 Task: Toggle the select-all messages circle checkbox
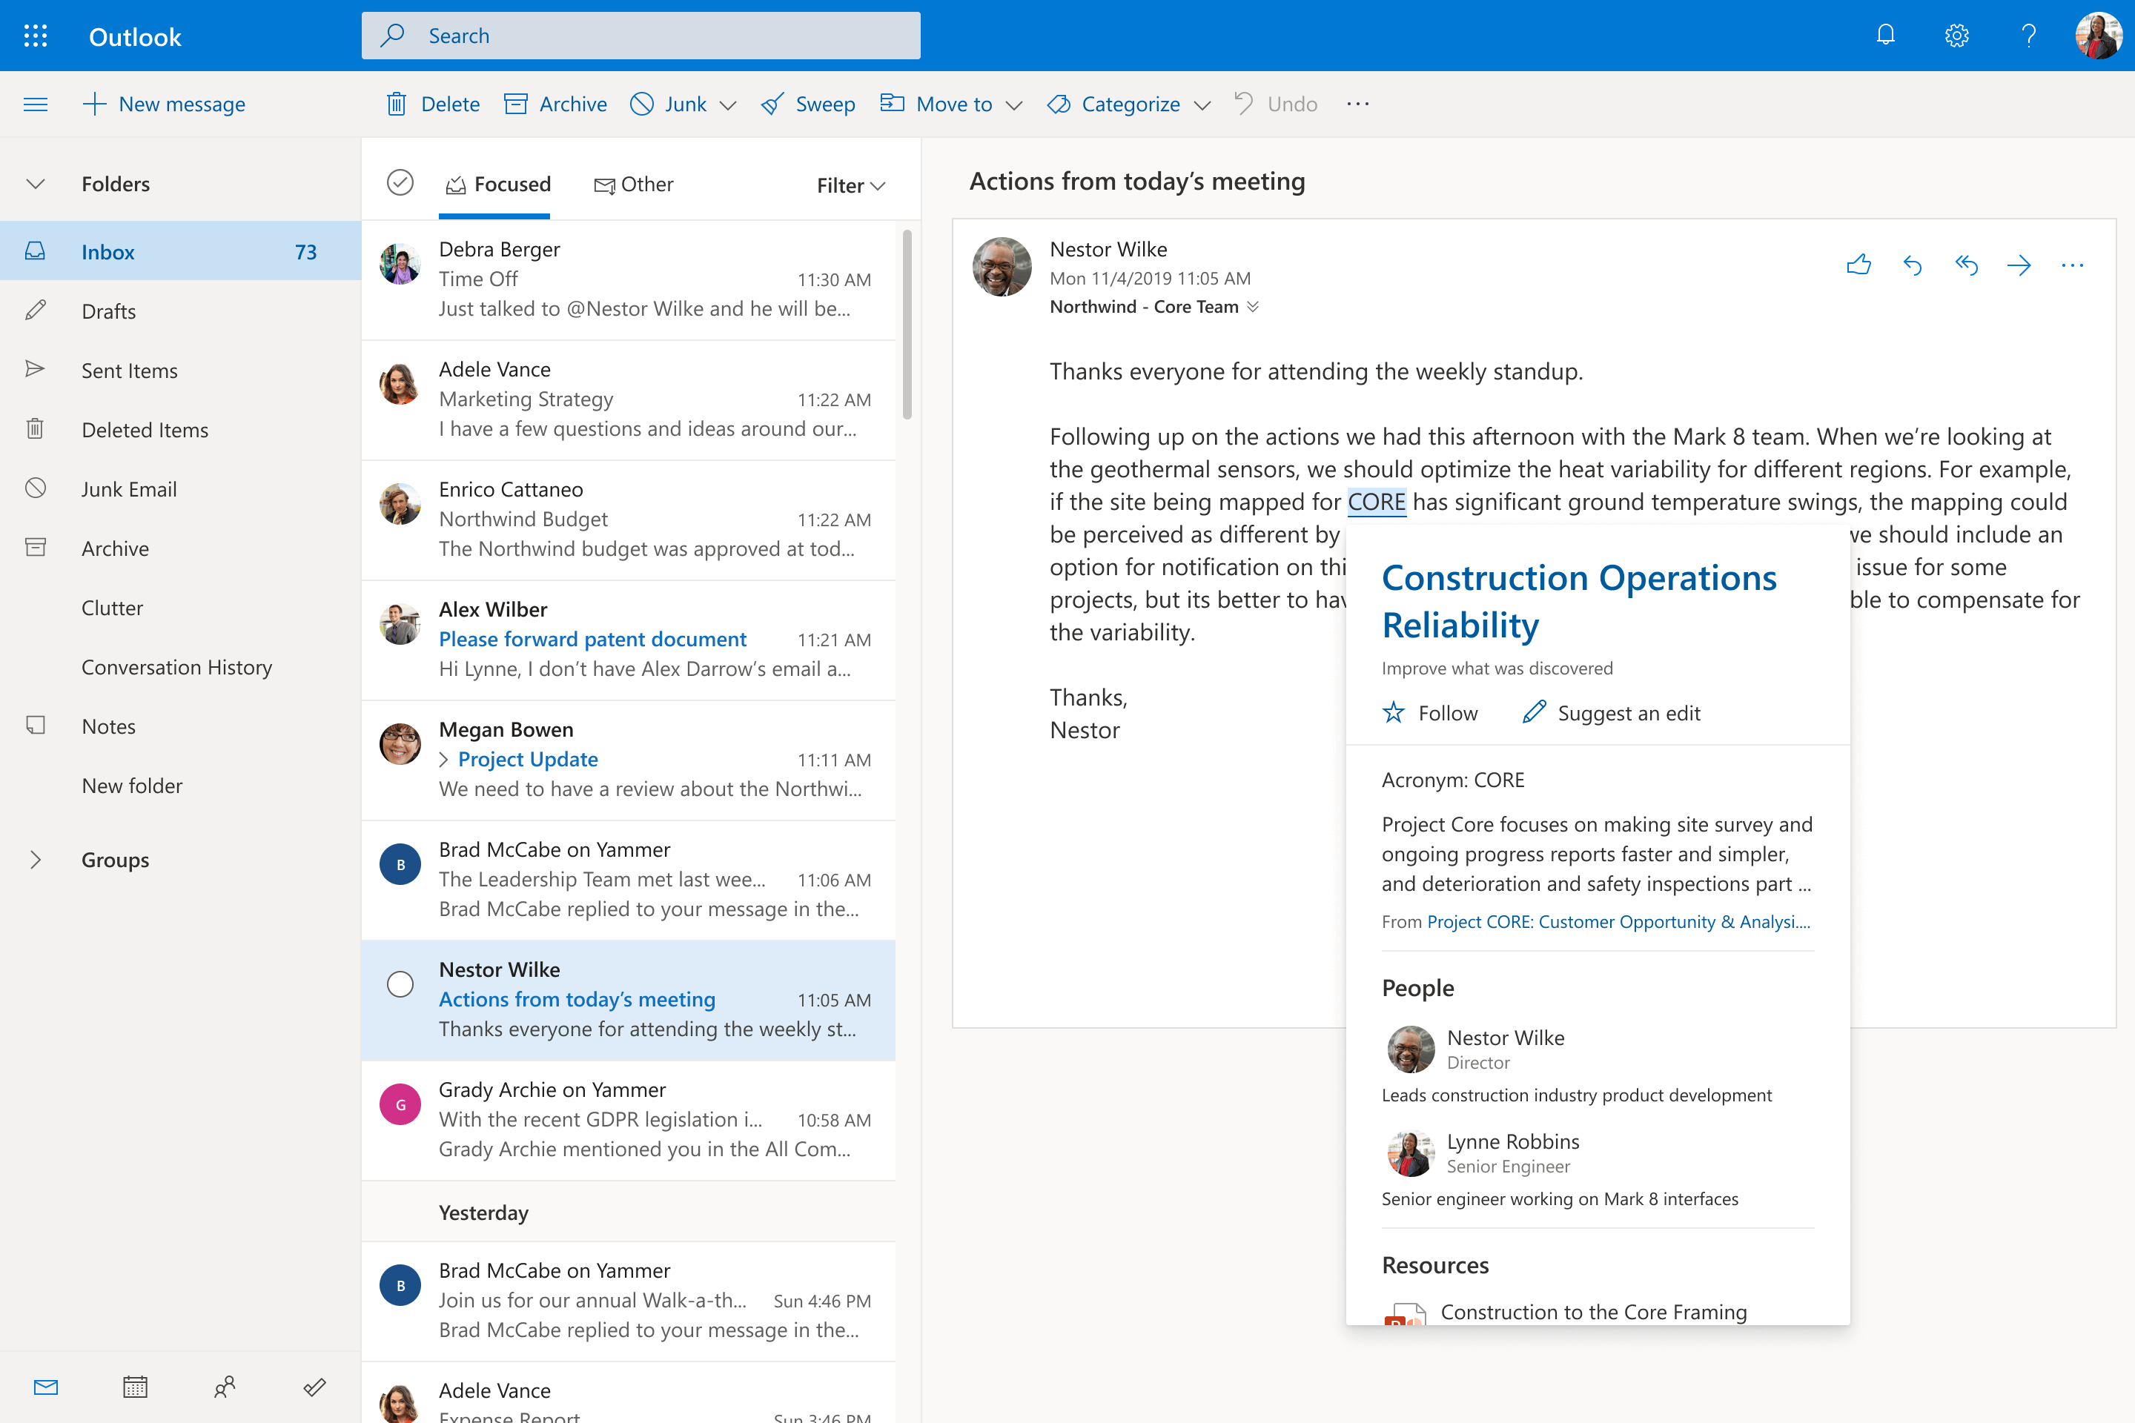[400, 183]
